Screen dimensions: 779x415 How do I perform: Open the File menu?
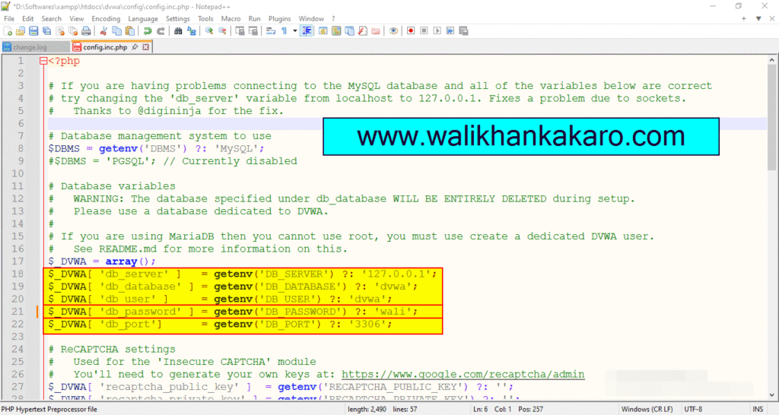coord(9,18)
